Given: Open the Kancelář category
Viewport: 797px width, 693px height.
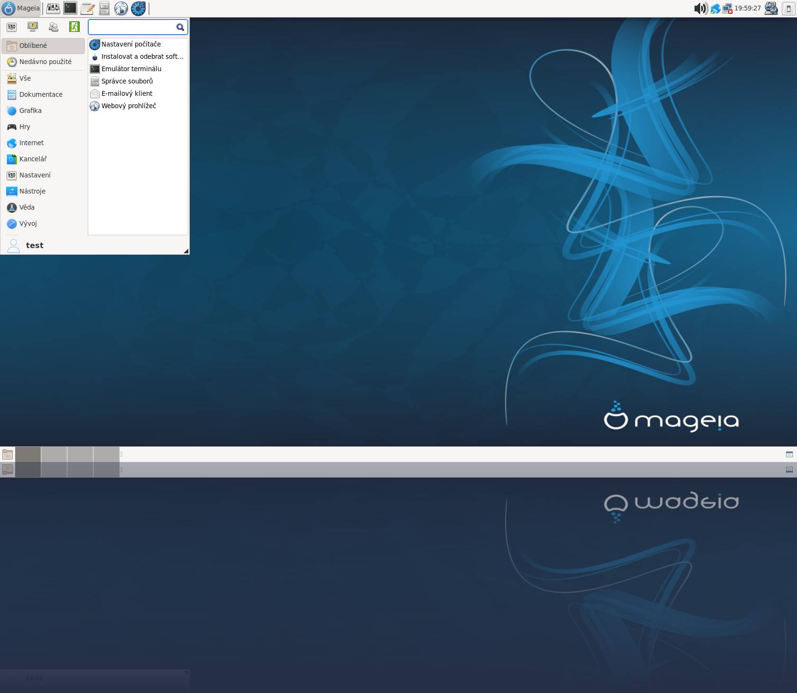Looking at the screenshot, I should pos(43,159).
